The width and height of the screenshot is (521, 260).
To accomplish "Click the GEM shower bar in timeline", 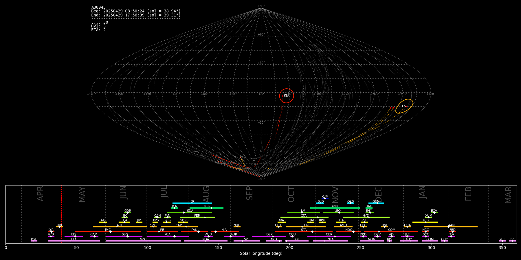I will 376,203.
